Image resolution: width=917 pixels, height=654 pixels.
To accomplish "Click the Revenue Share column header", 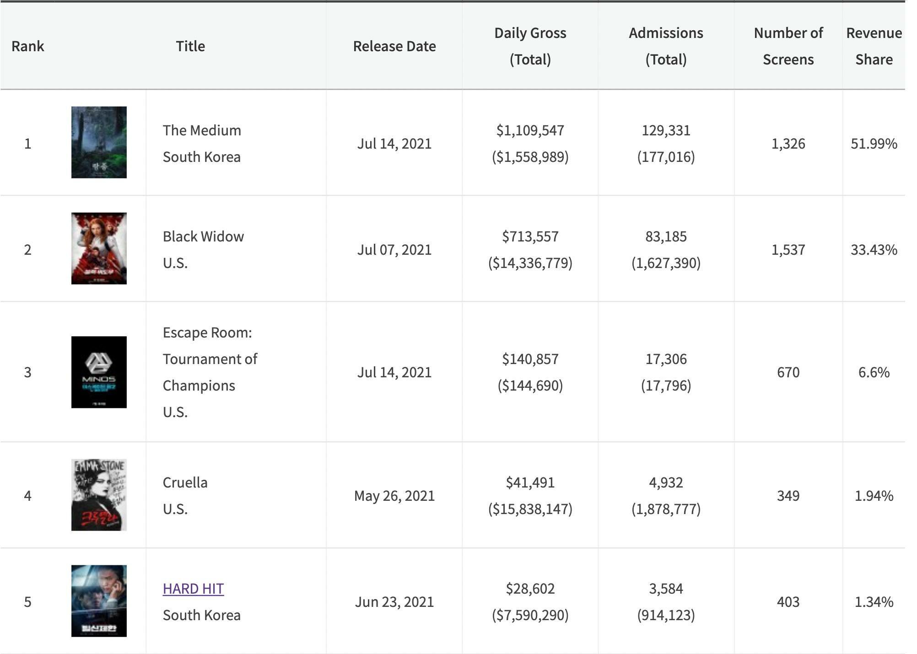I will click(874, 46).
